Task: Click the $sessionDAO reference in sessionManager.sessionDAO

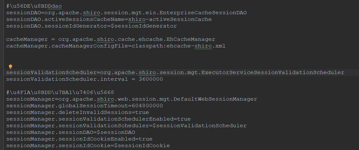Action: (116, 132)
